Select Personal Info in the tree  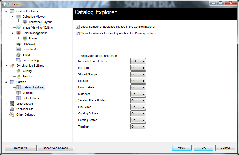point(25,109)
